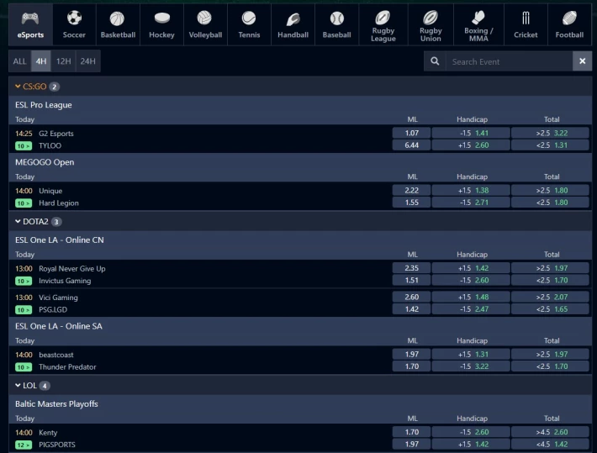The width and height of the screenshot is (597, 453).
Task: Open the Tennis ball category
Action: click(x=250, y=24)
